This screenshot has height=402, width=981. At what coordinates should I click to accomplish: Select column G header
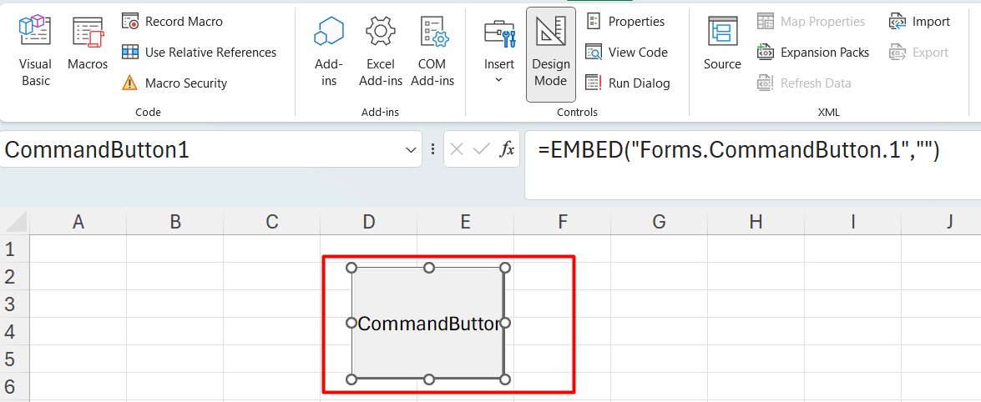(x=659, y=221)
